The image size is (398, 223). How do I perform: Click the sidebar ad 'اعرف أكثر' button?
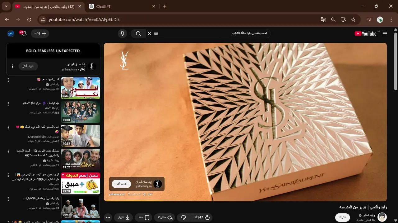[x=28, y=66]
